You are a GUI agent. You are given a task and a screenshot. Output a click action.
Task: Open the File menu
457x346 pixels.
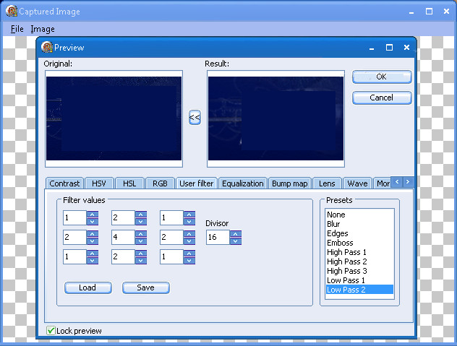pyautogui.click(x=17, y=29)
